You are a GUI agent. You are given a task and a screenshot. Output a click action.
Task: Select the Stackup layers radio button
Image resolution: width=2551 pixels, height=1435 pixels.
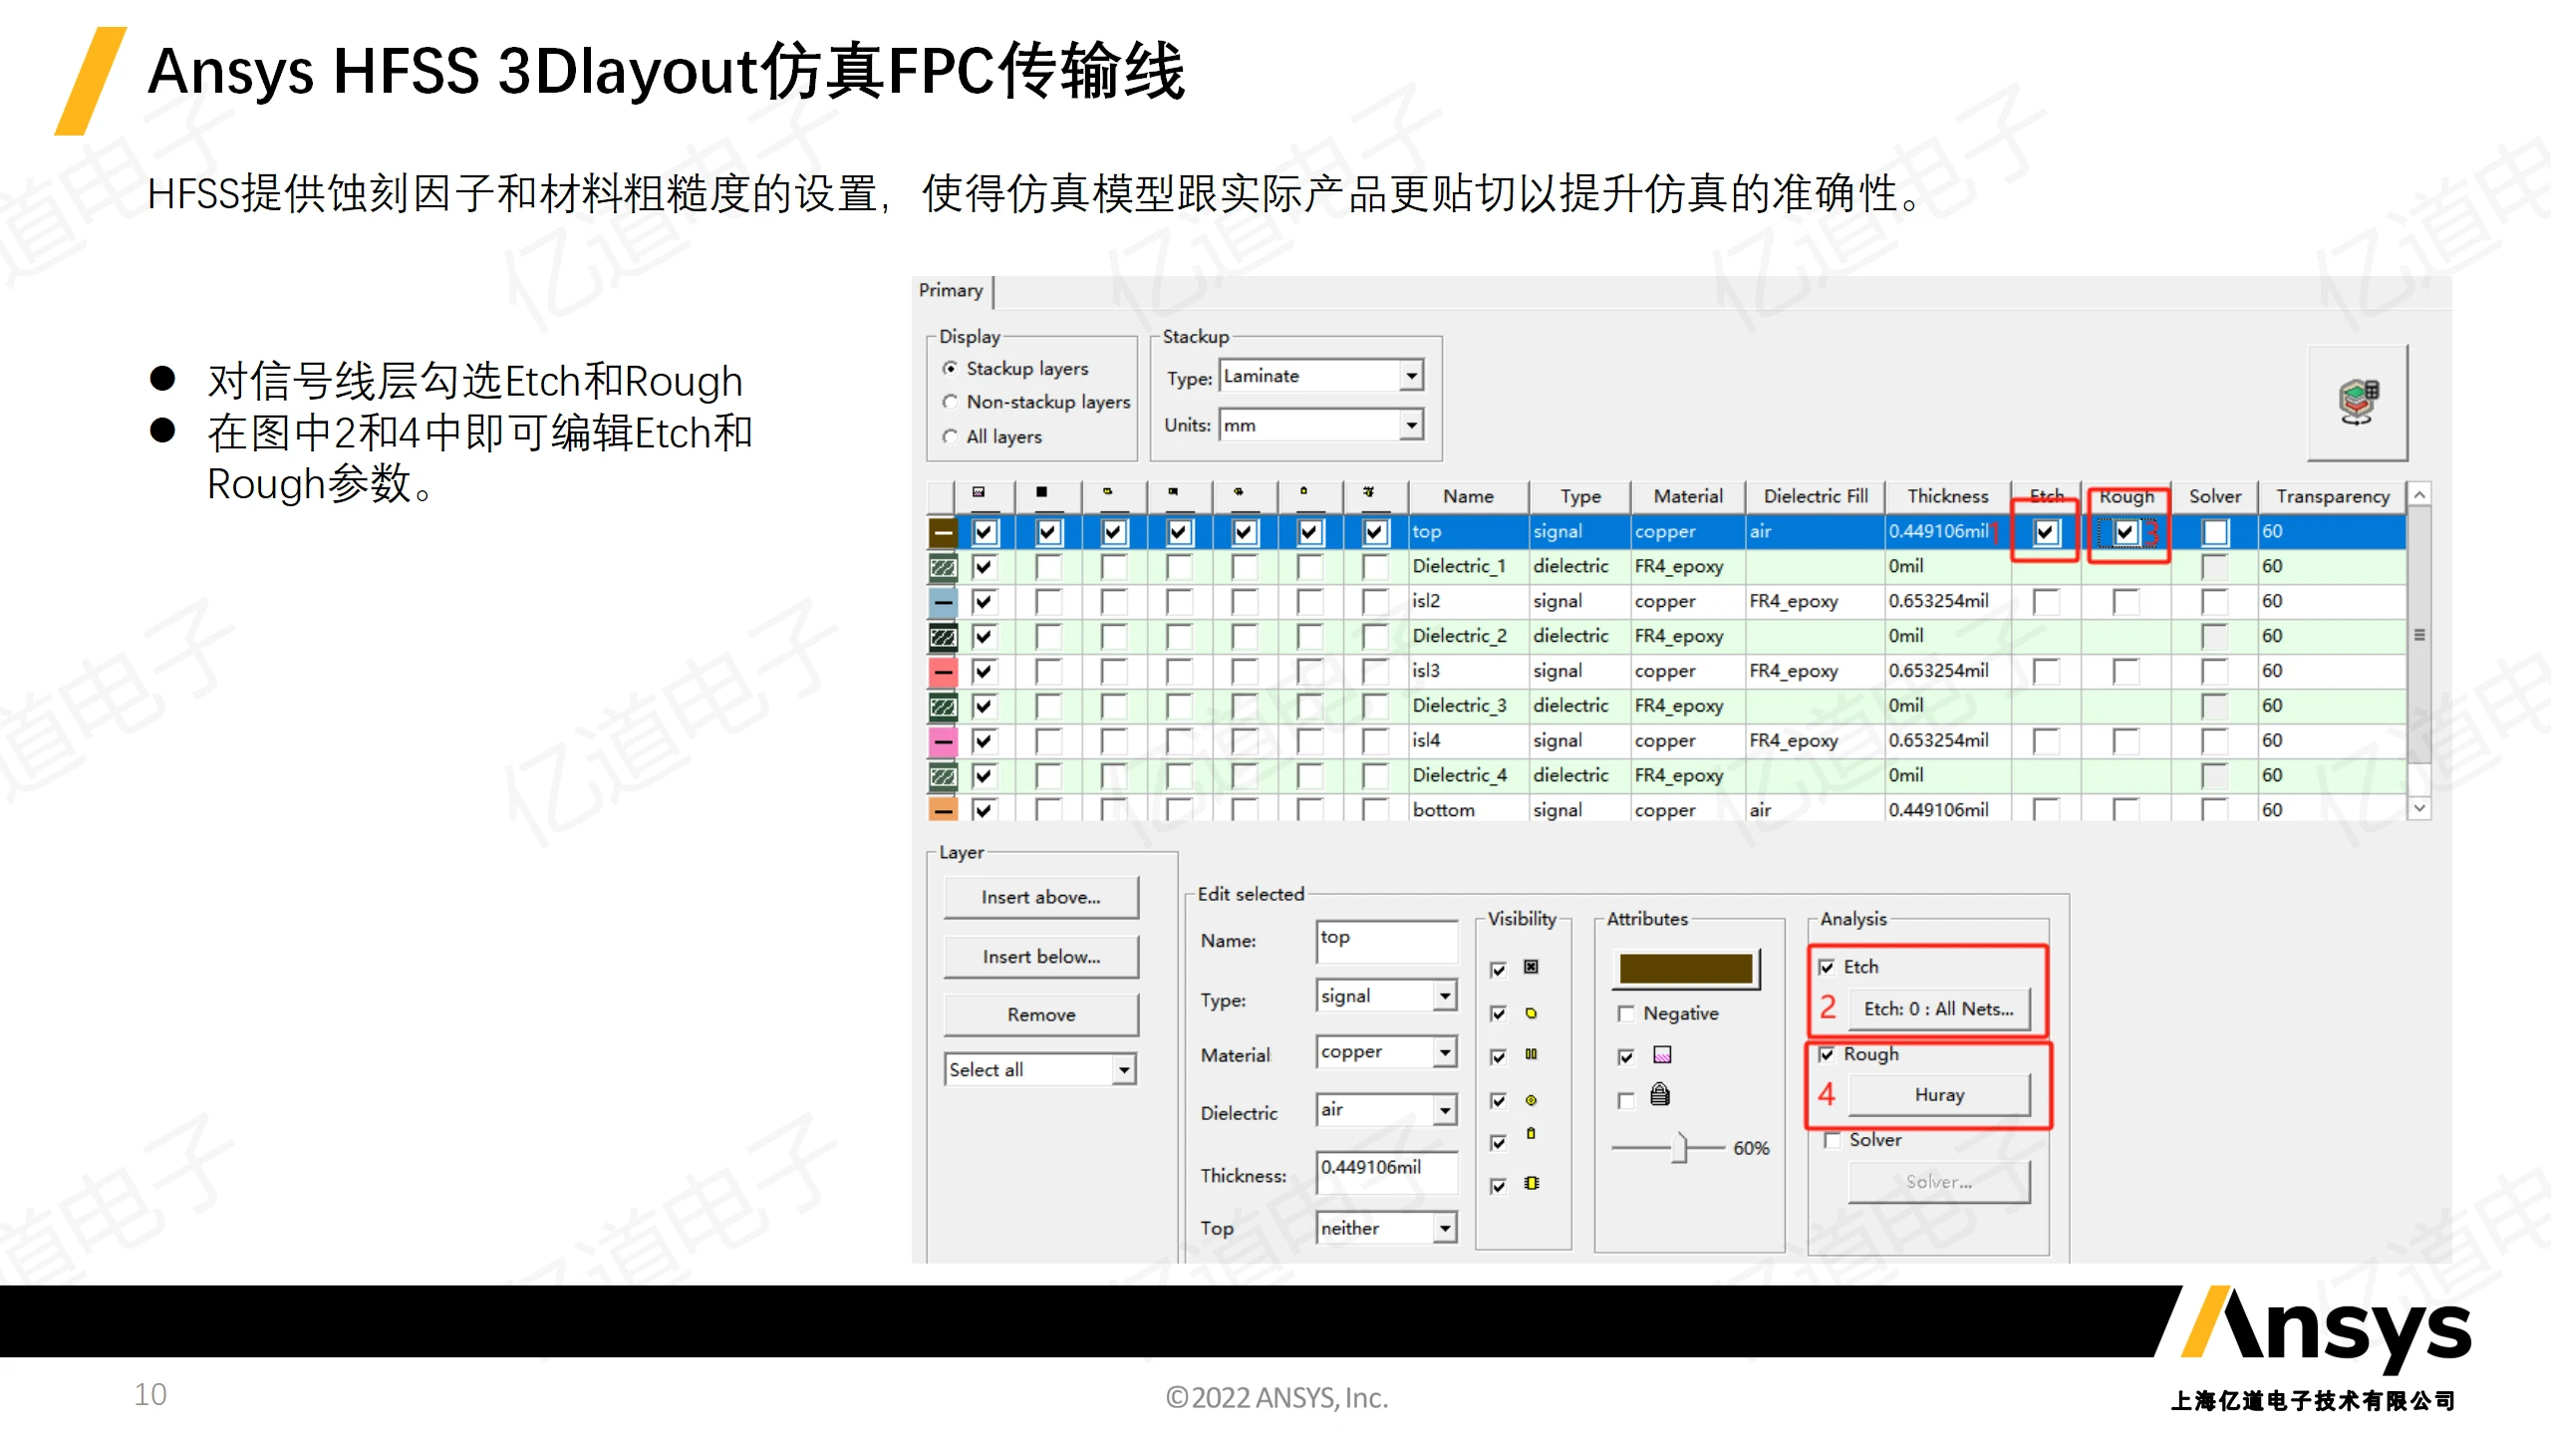click(950, 369)
